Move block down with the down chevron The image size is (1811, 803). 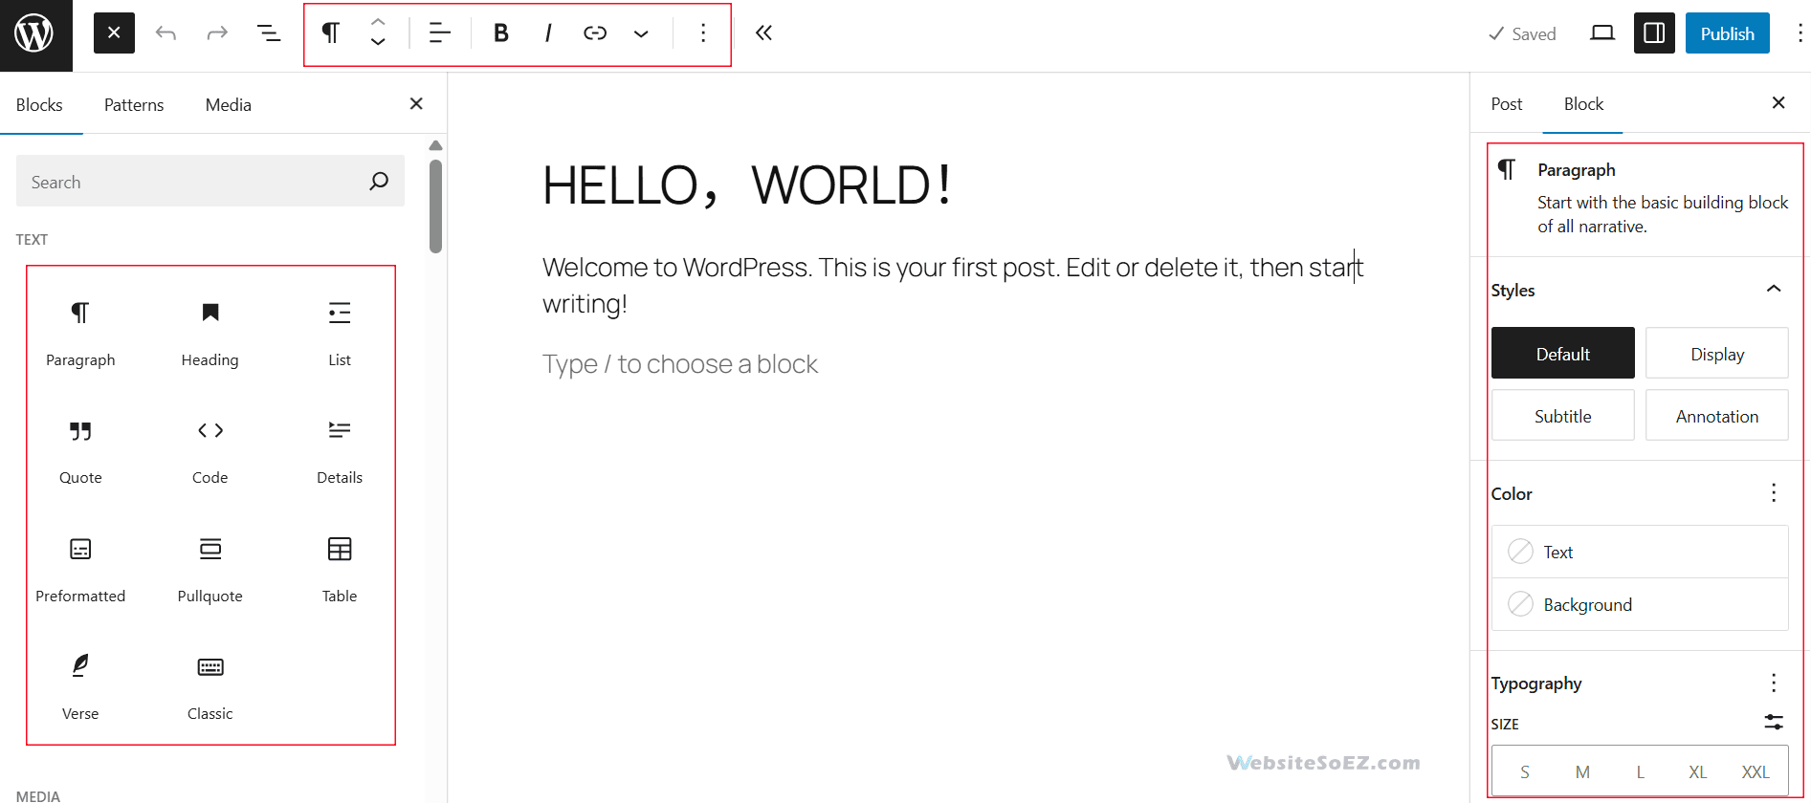(378, 42)
